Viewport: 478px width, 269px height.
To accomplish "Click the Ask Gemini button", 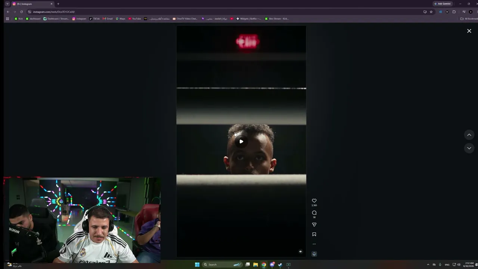I will (443, 4).
